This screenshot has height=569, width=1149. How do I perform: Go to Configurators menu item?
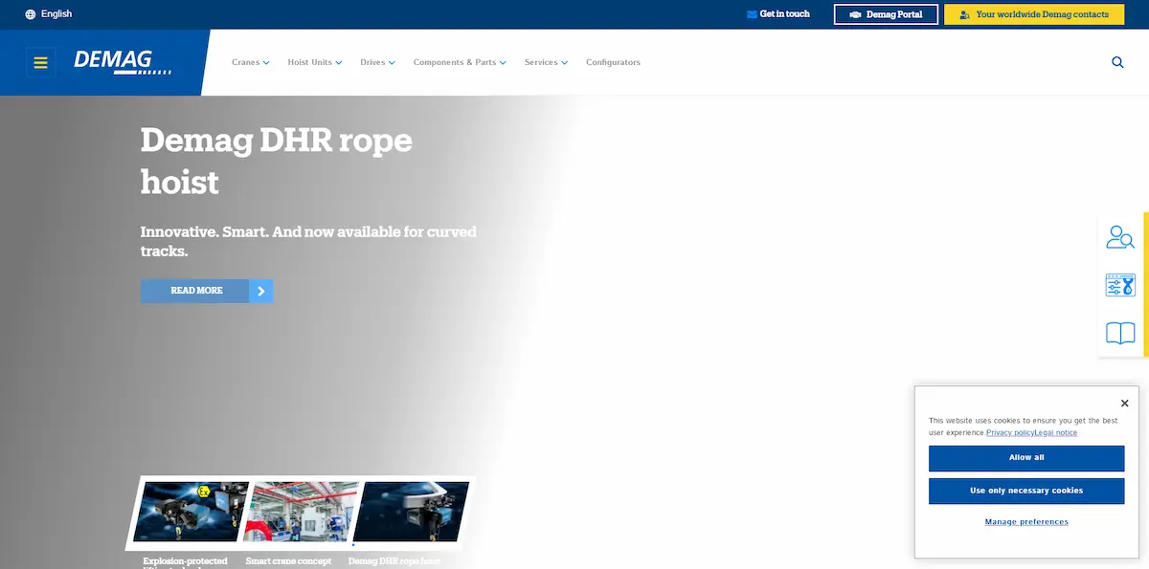pos(613,63)
